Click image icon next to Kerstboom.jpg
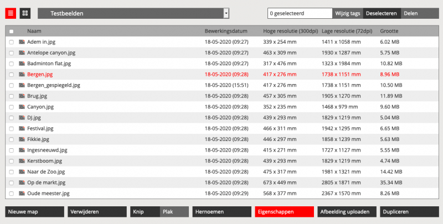 [x=22, y=161]
